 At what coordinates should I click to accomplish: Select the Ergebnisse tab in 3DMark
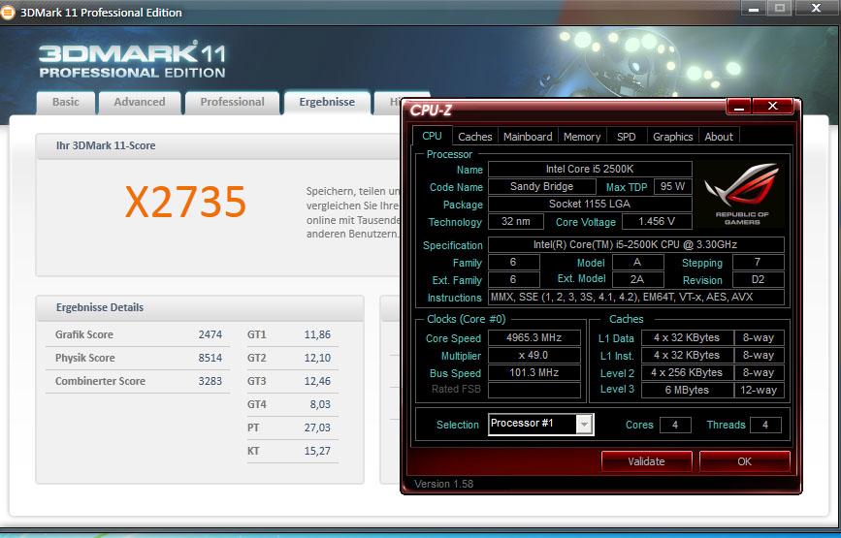[x=327, y=102]
